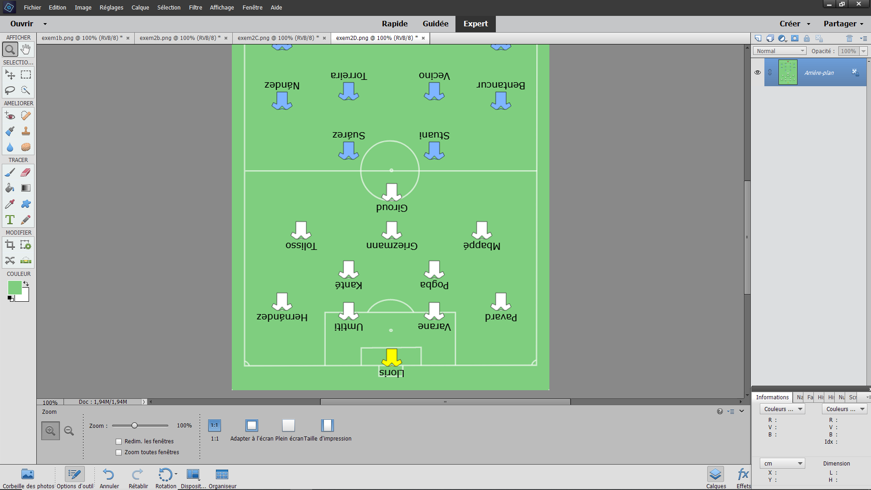The height and width of the screenshot is (490, 871).
Task: Click the Zoom slider handle
Action: 134,426
